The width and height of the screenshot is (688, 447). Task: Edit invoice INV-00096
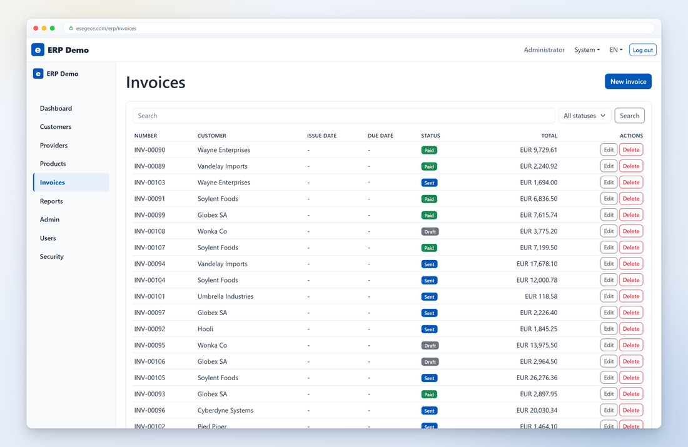[609, 410]
